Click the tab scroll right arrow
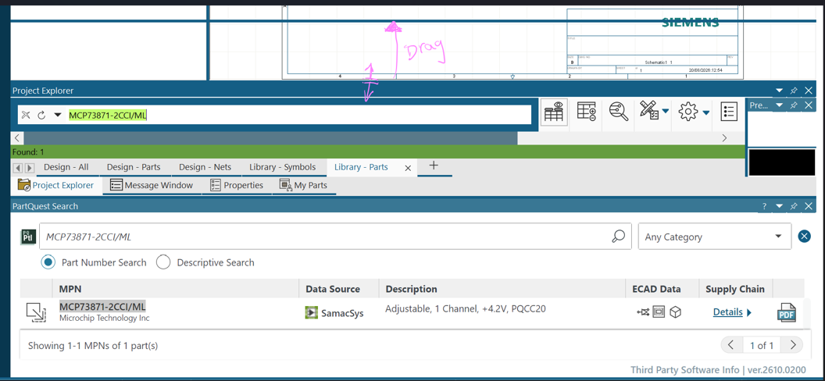This screenshot has width=825, height=381. tap(30, 168)
